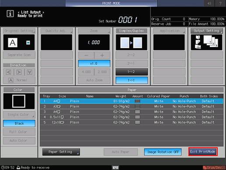
Task: Choose the Black color mode
Action: [19, 124]
